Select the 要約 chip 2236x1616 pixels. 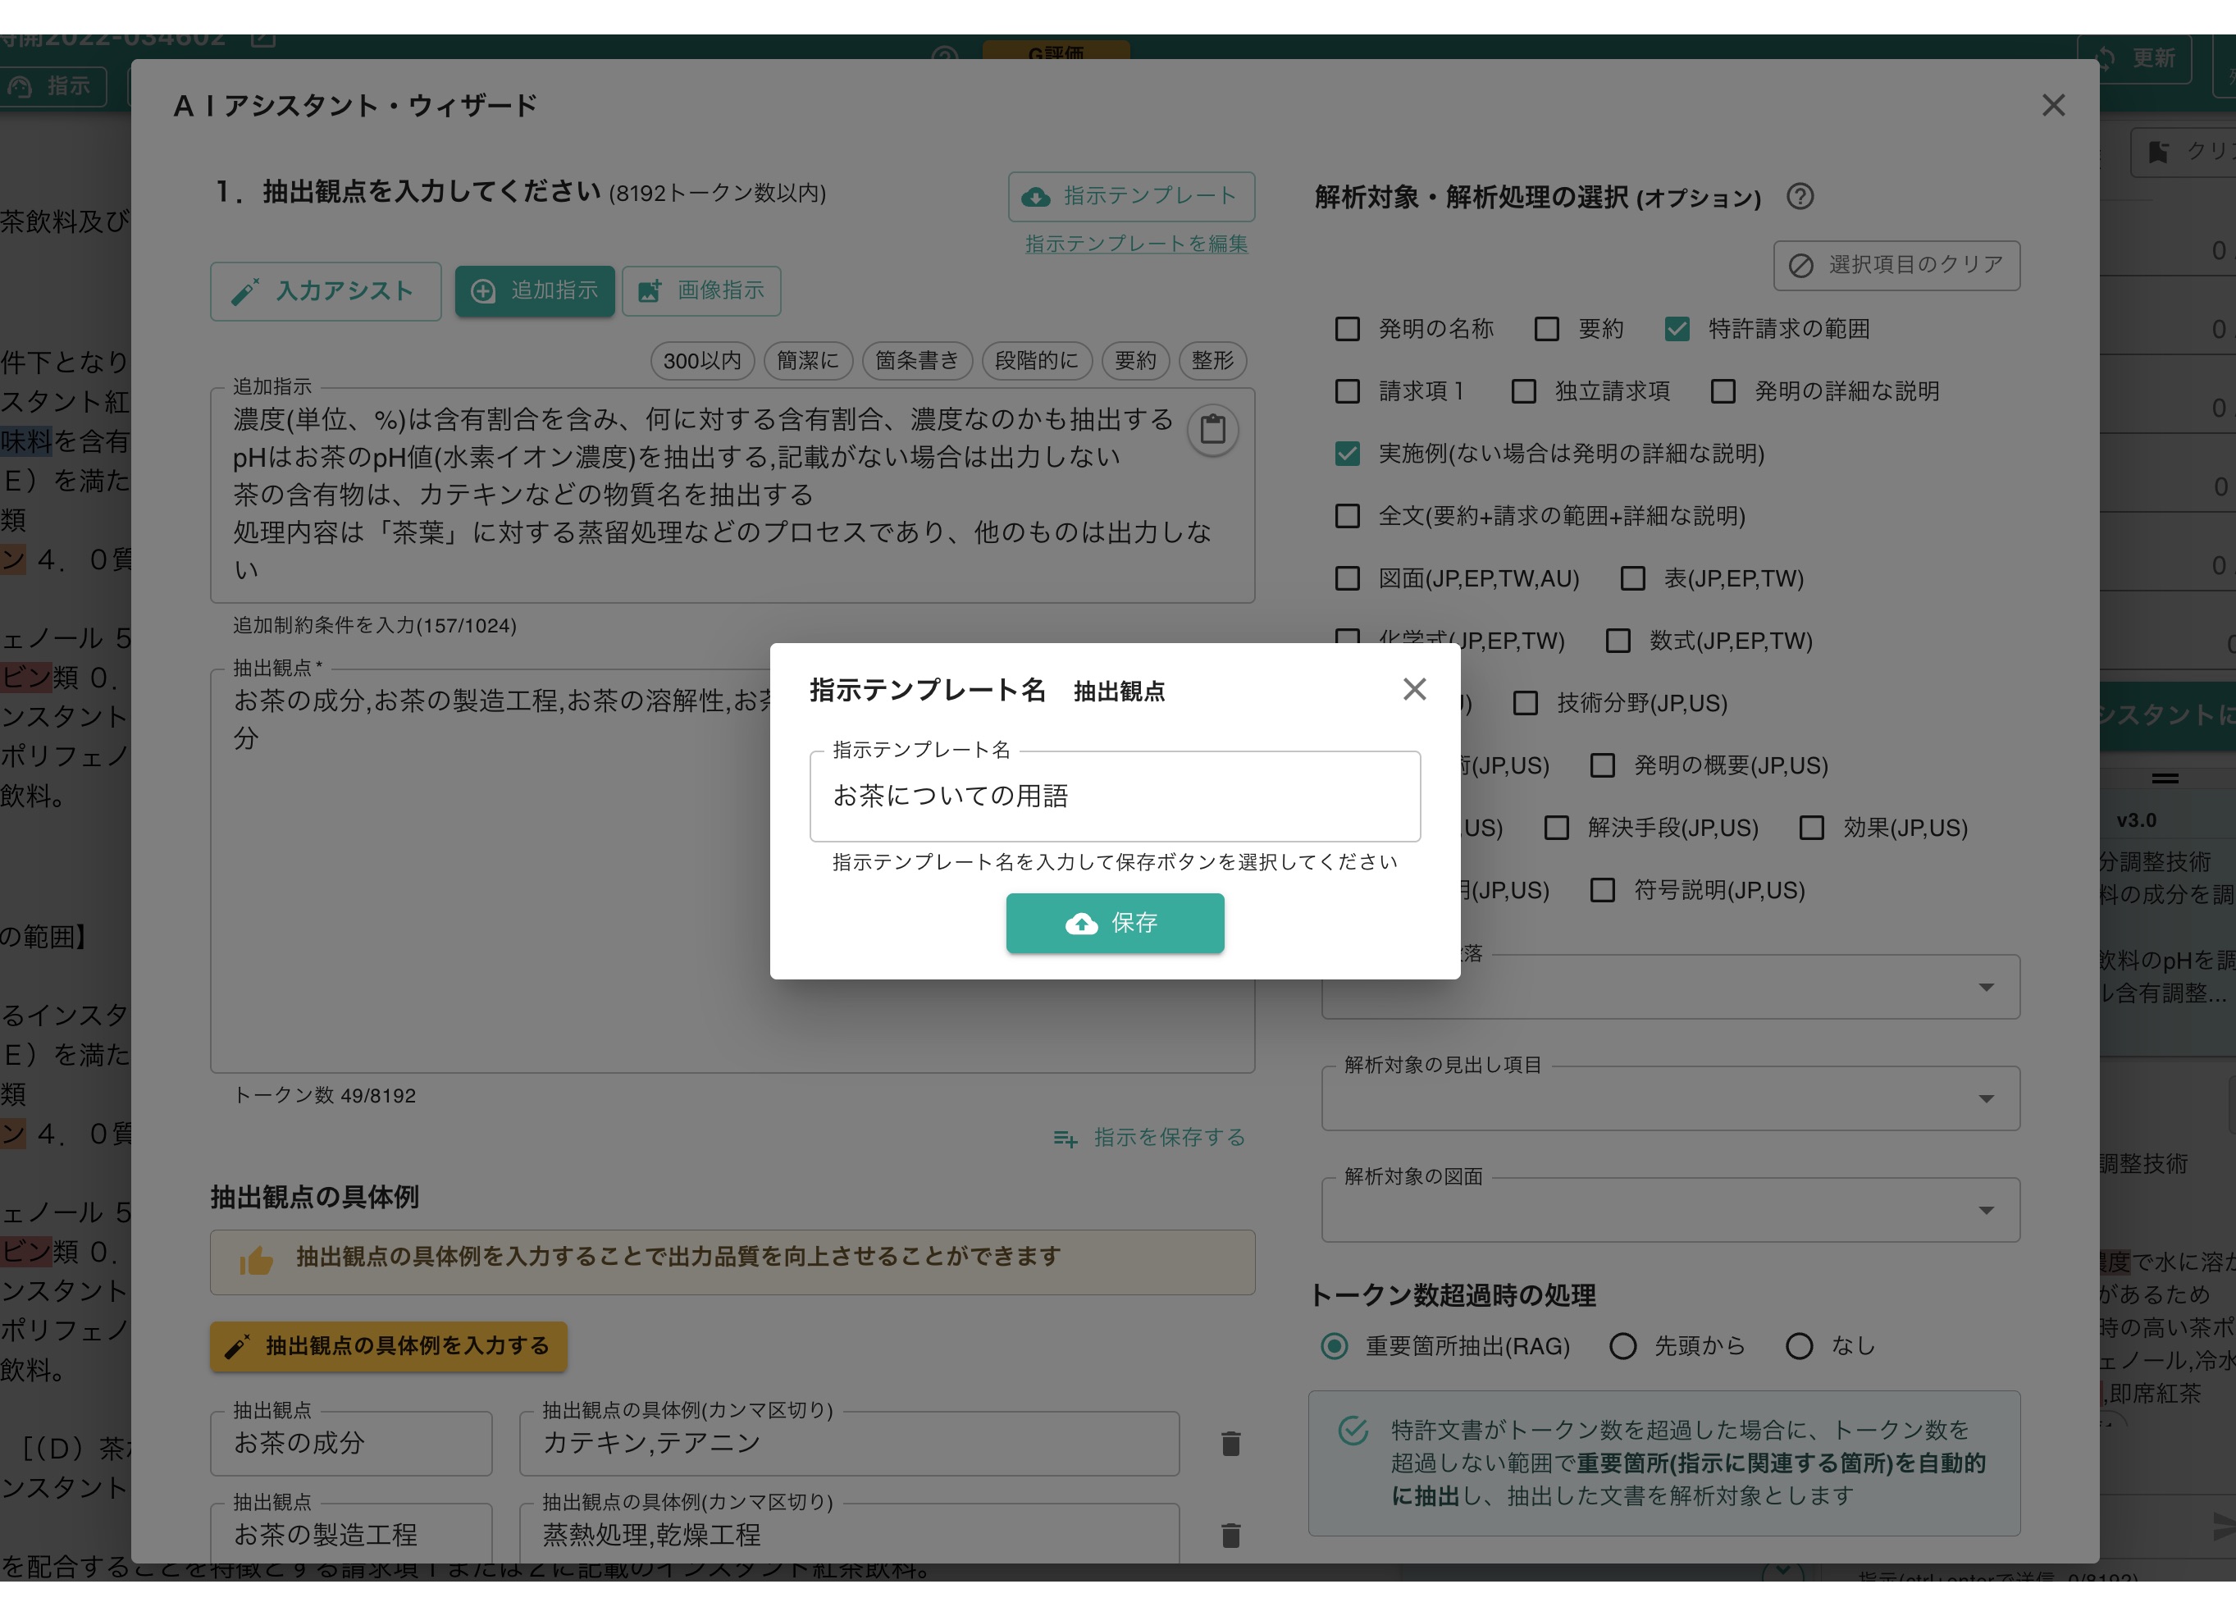(x=1136, y=361)
